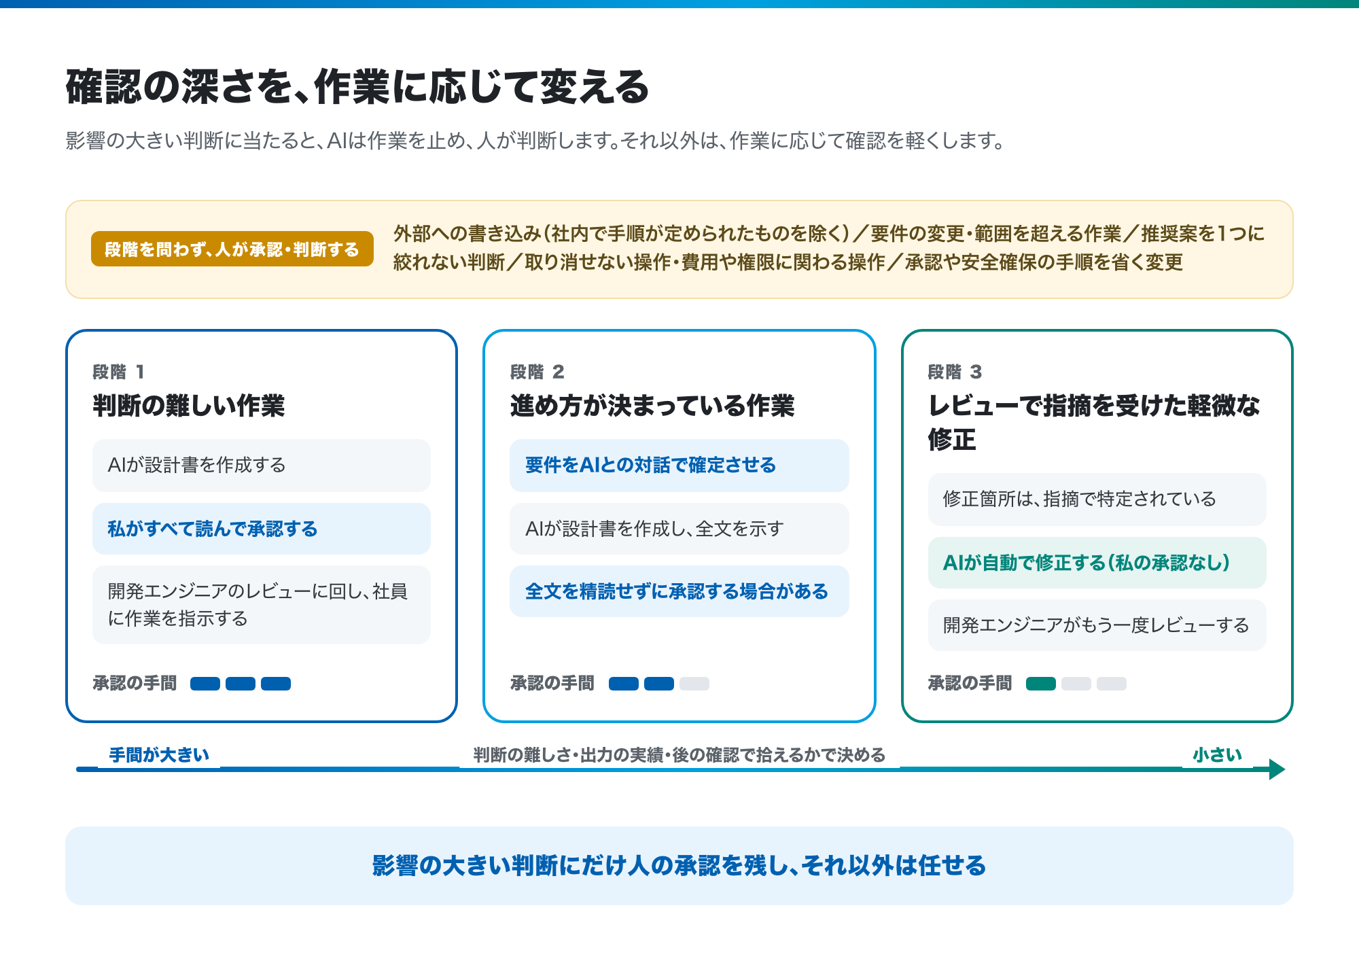
Task: Click the orange badge 段階を問わず、人が承認・判断する
Action: click(x=232, y=249)
